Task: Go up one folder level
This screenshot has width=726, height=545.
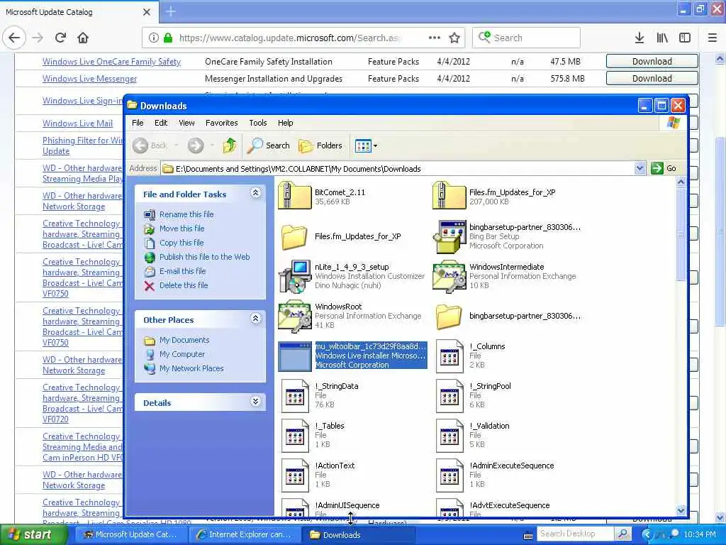Action: (229, 145)
